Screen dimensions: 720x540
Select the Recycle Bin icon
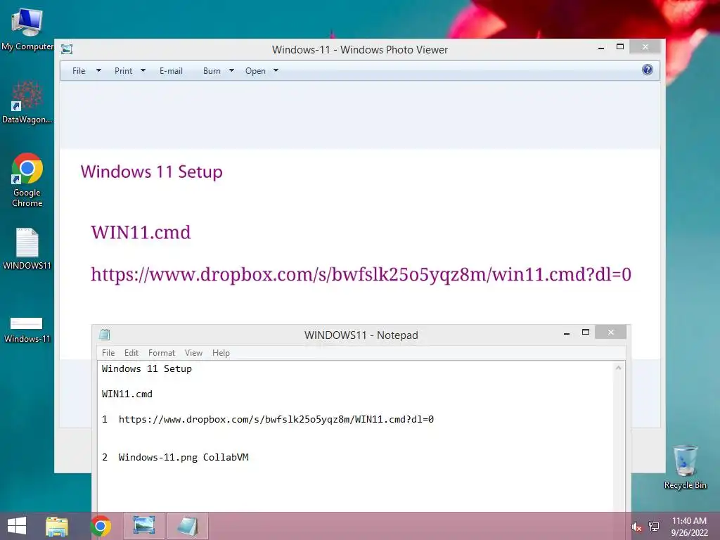click(685, 467)
